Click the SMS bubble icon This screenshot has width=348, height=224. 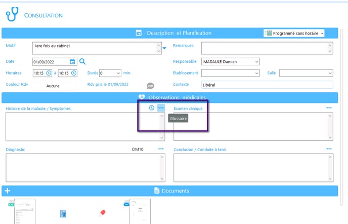[150, 86]
